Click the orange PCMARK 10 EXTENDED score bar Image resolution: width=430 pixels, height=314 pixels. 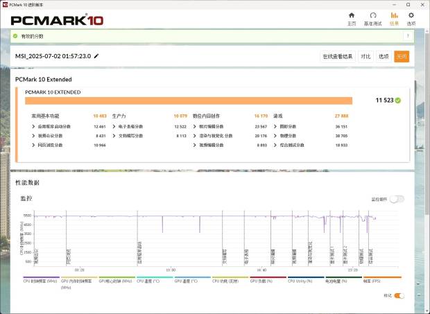[x=189, y=101]
